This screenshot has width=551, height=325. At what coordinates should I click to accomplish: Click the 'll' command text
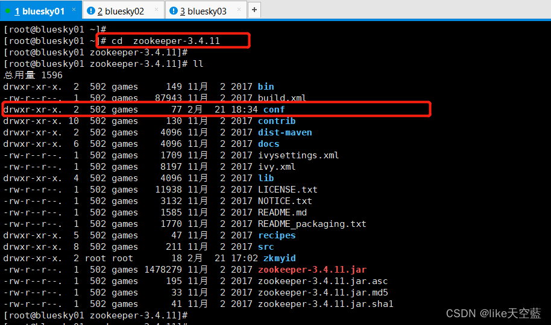(x=198, y=64)
